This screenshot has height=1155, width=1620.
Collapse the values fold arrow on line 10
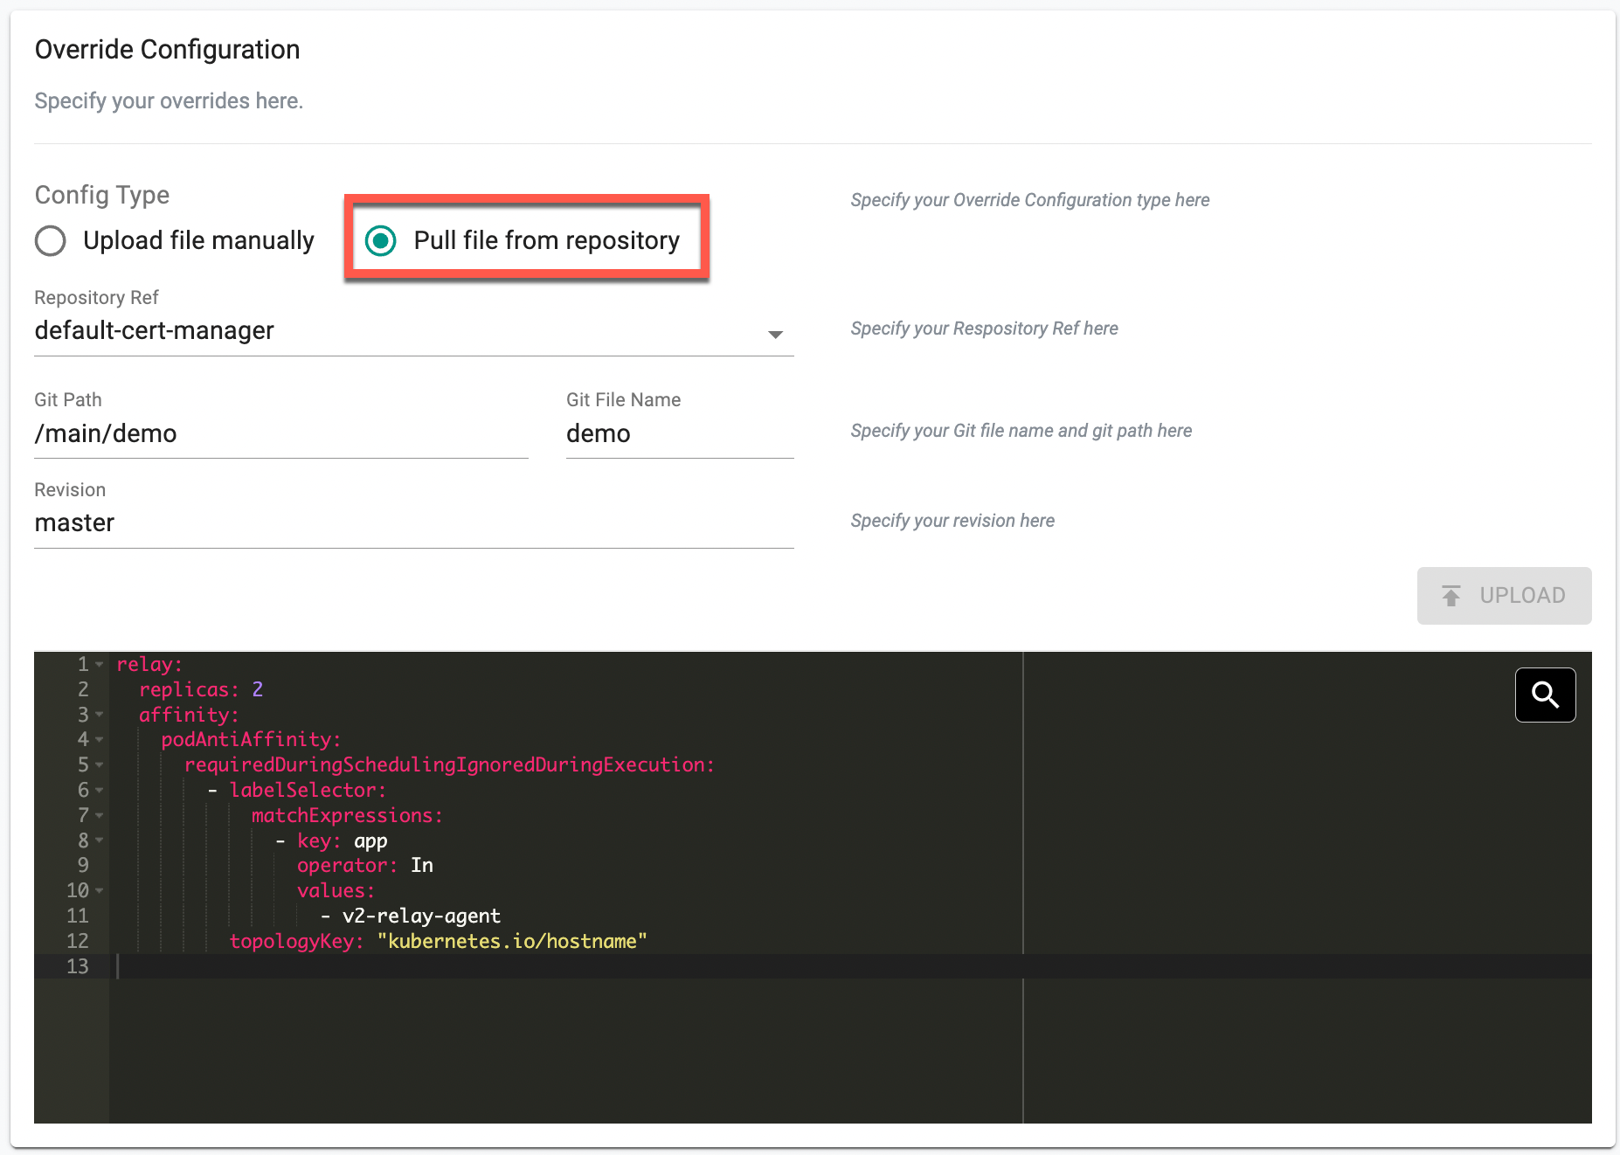100,891
